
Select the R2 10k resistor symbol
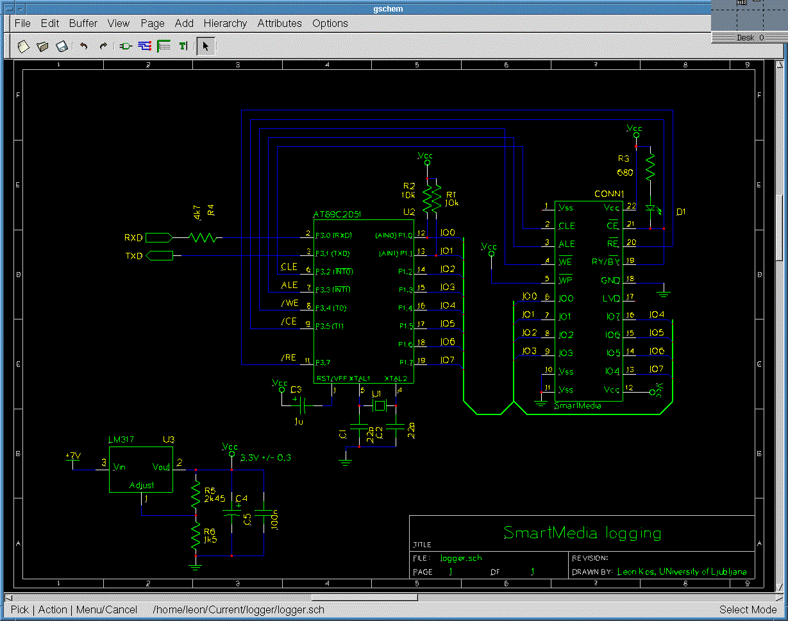[x=427, y=197]
